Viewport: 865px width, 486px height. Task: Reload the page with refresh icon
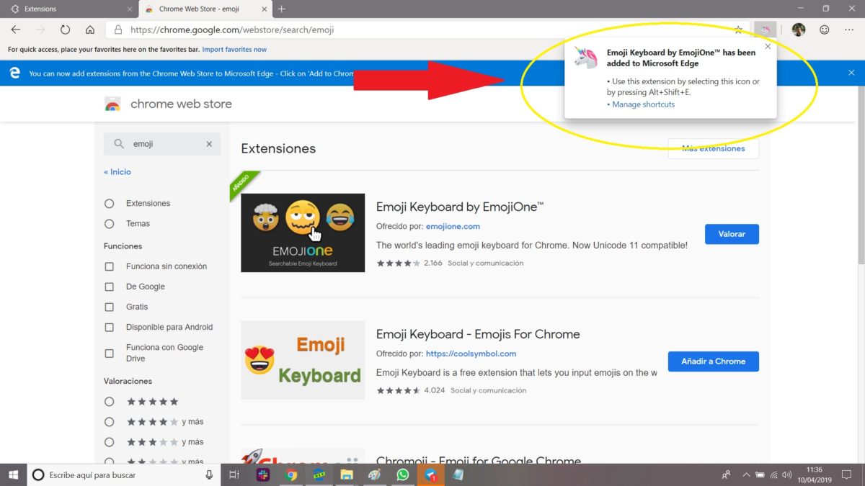65,30
